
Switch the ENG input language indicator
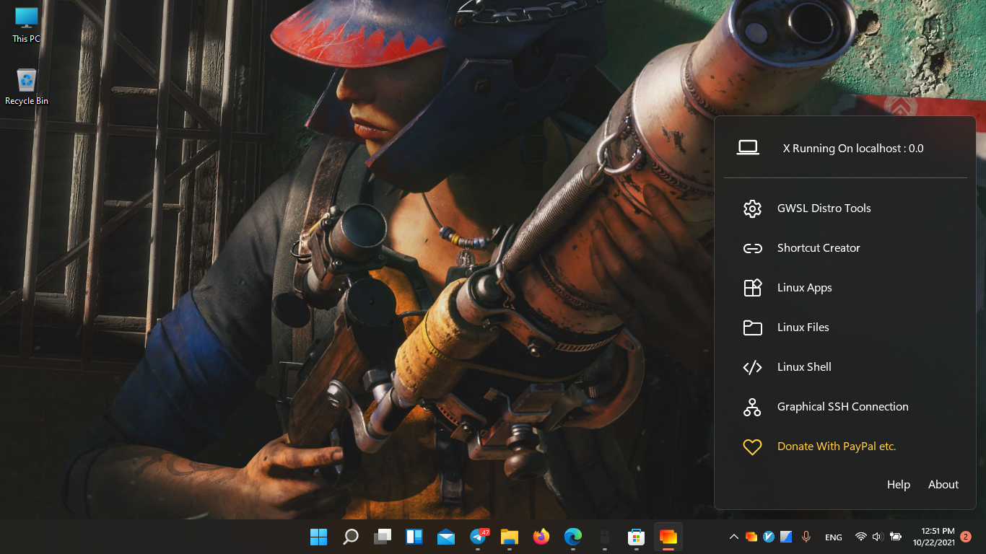(x=834, y=537)
